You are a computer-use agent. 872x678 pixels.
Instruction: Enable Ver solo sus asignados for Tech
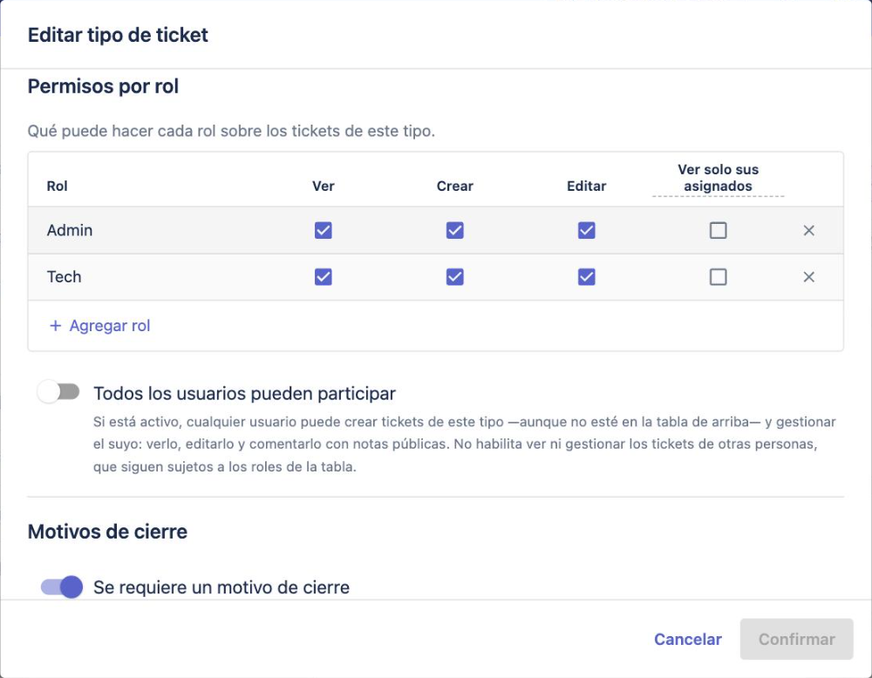(718, 277)
